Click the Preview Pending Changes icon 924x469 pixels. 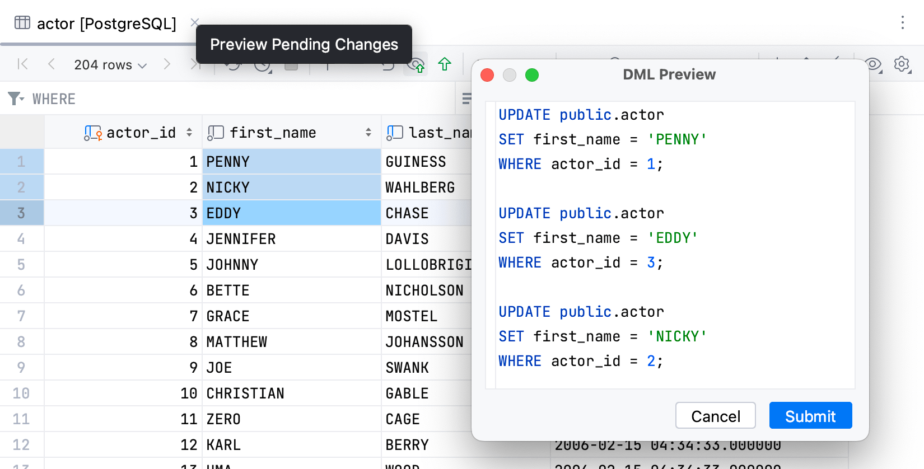click(x=416, y=65)
